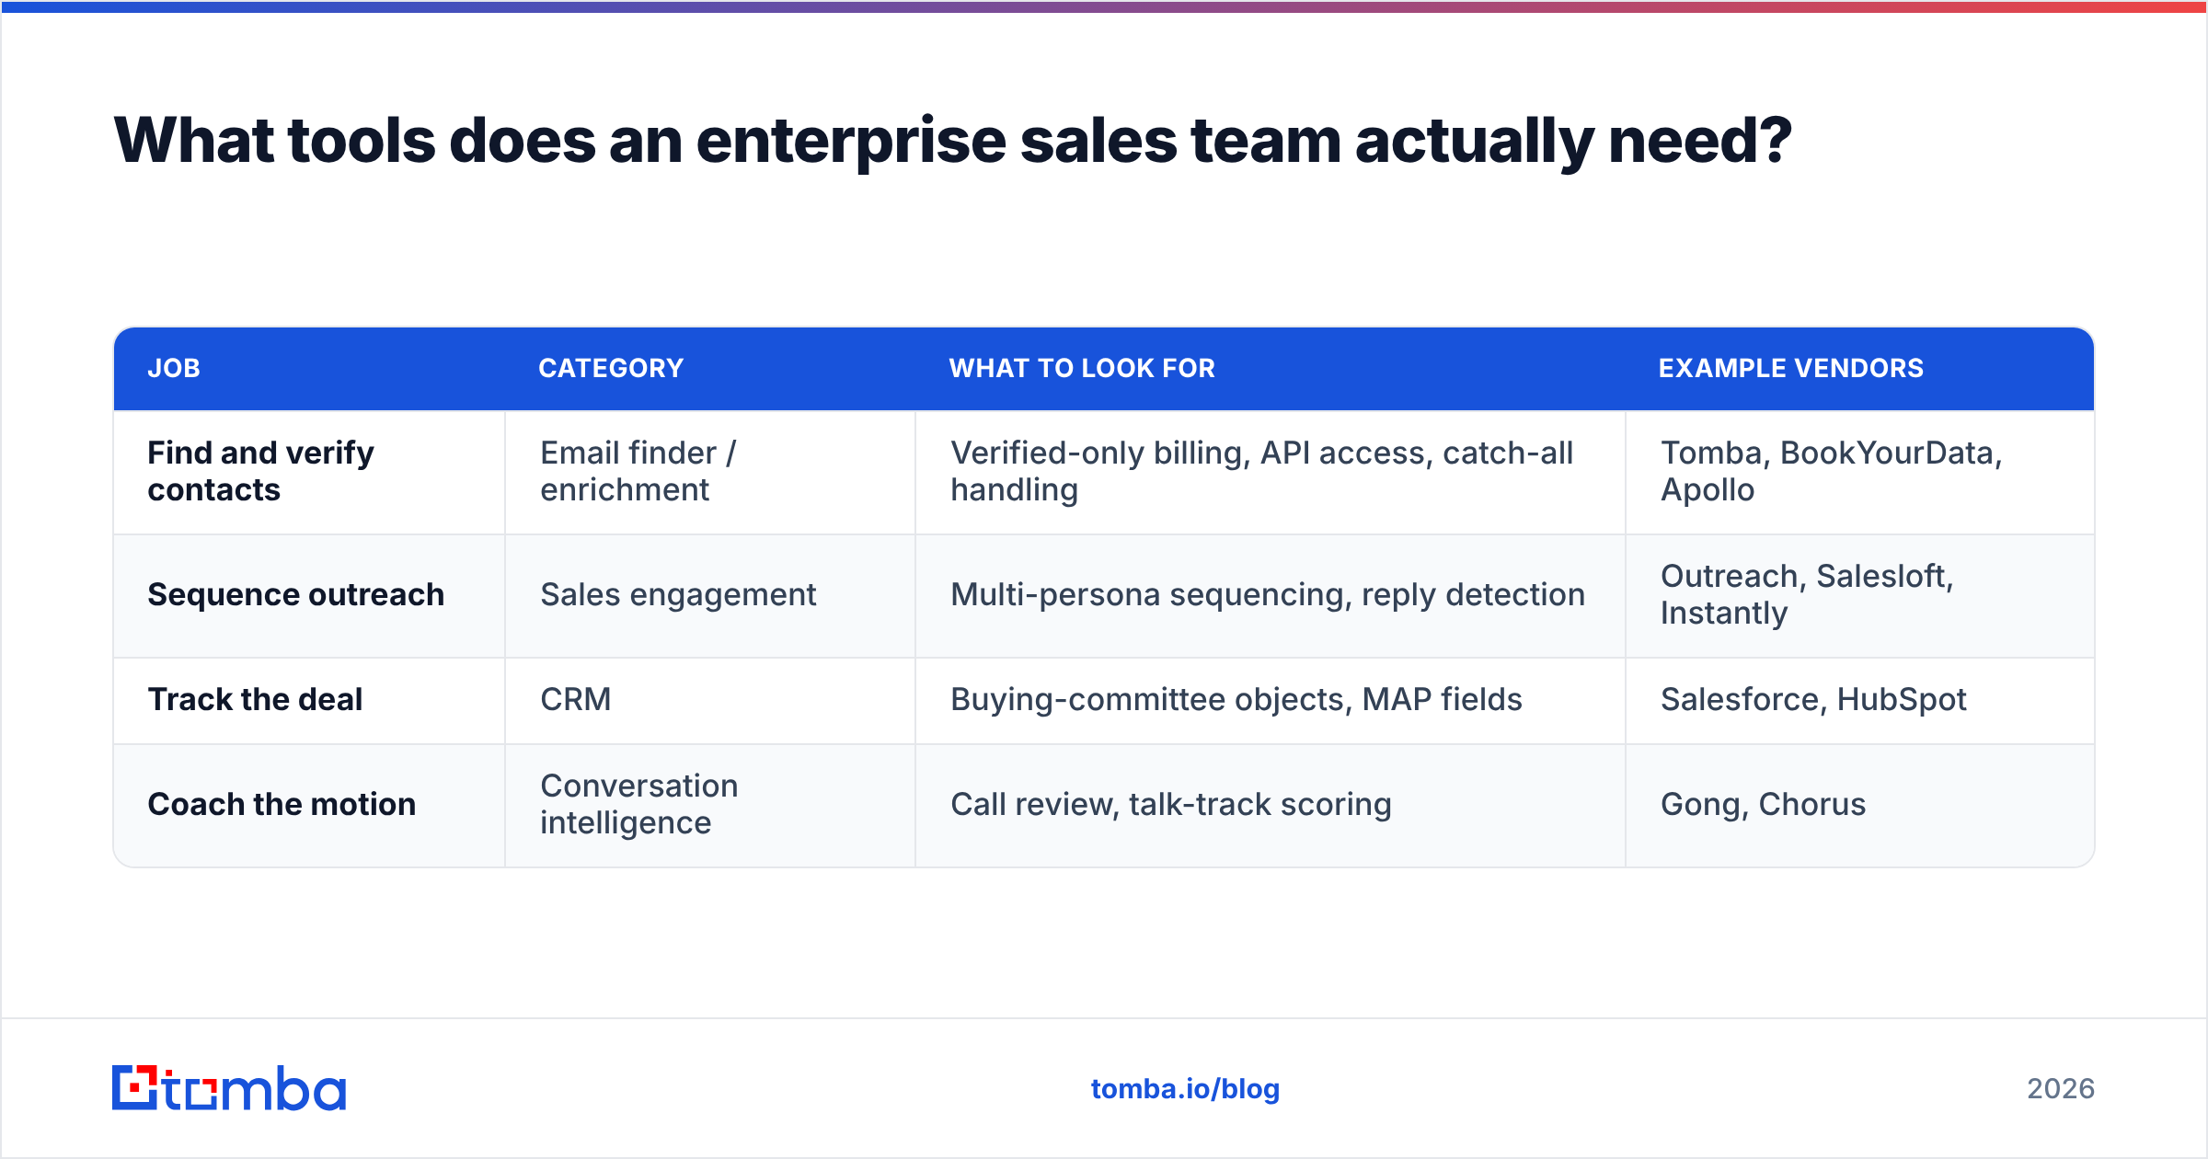This screenshot has width=2208, height=1159.
Task: Click 'Outreach, Salesloft, Instantly' cell
Action: click(x=1860, y=595)
